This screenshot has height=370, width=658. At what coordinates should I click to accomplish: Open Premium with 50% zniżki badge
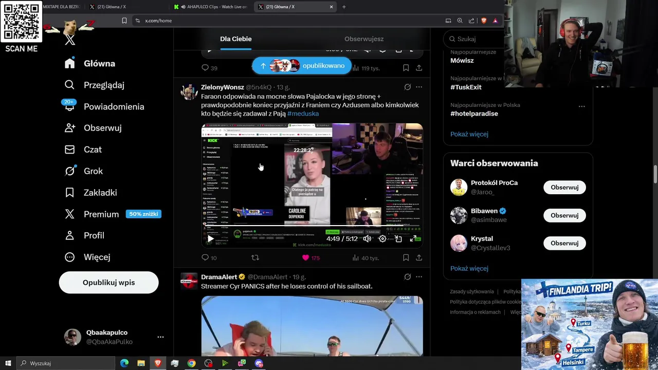113,214
